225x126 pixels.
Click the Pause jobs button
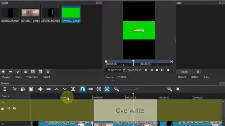[184, 72]
